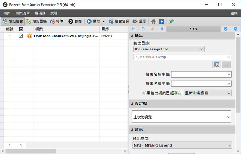Click the Pazera app icon in title bar
Image resolution: width=241 pixels, height=154 pixels.
[x=5, y=4]
